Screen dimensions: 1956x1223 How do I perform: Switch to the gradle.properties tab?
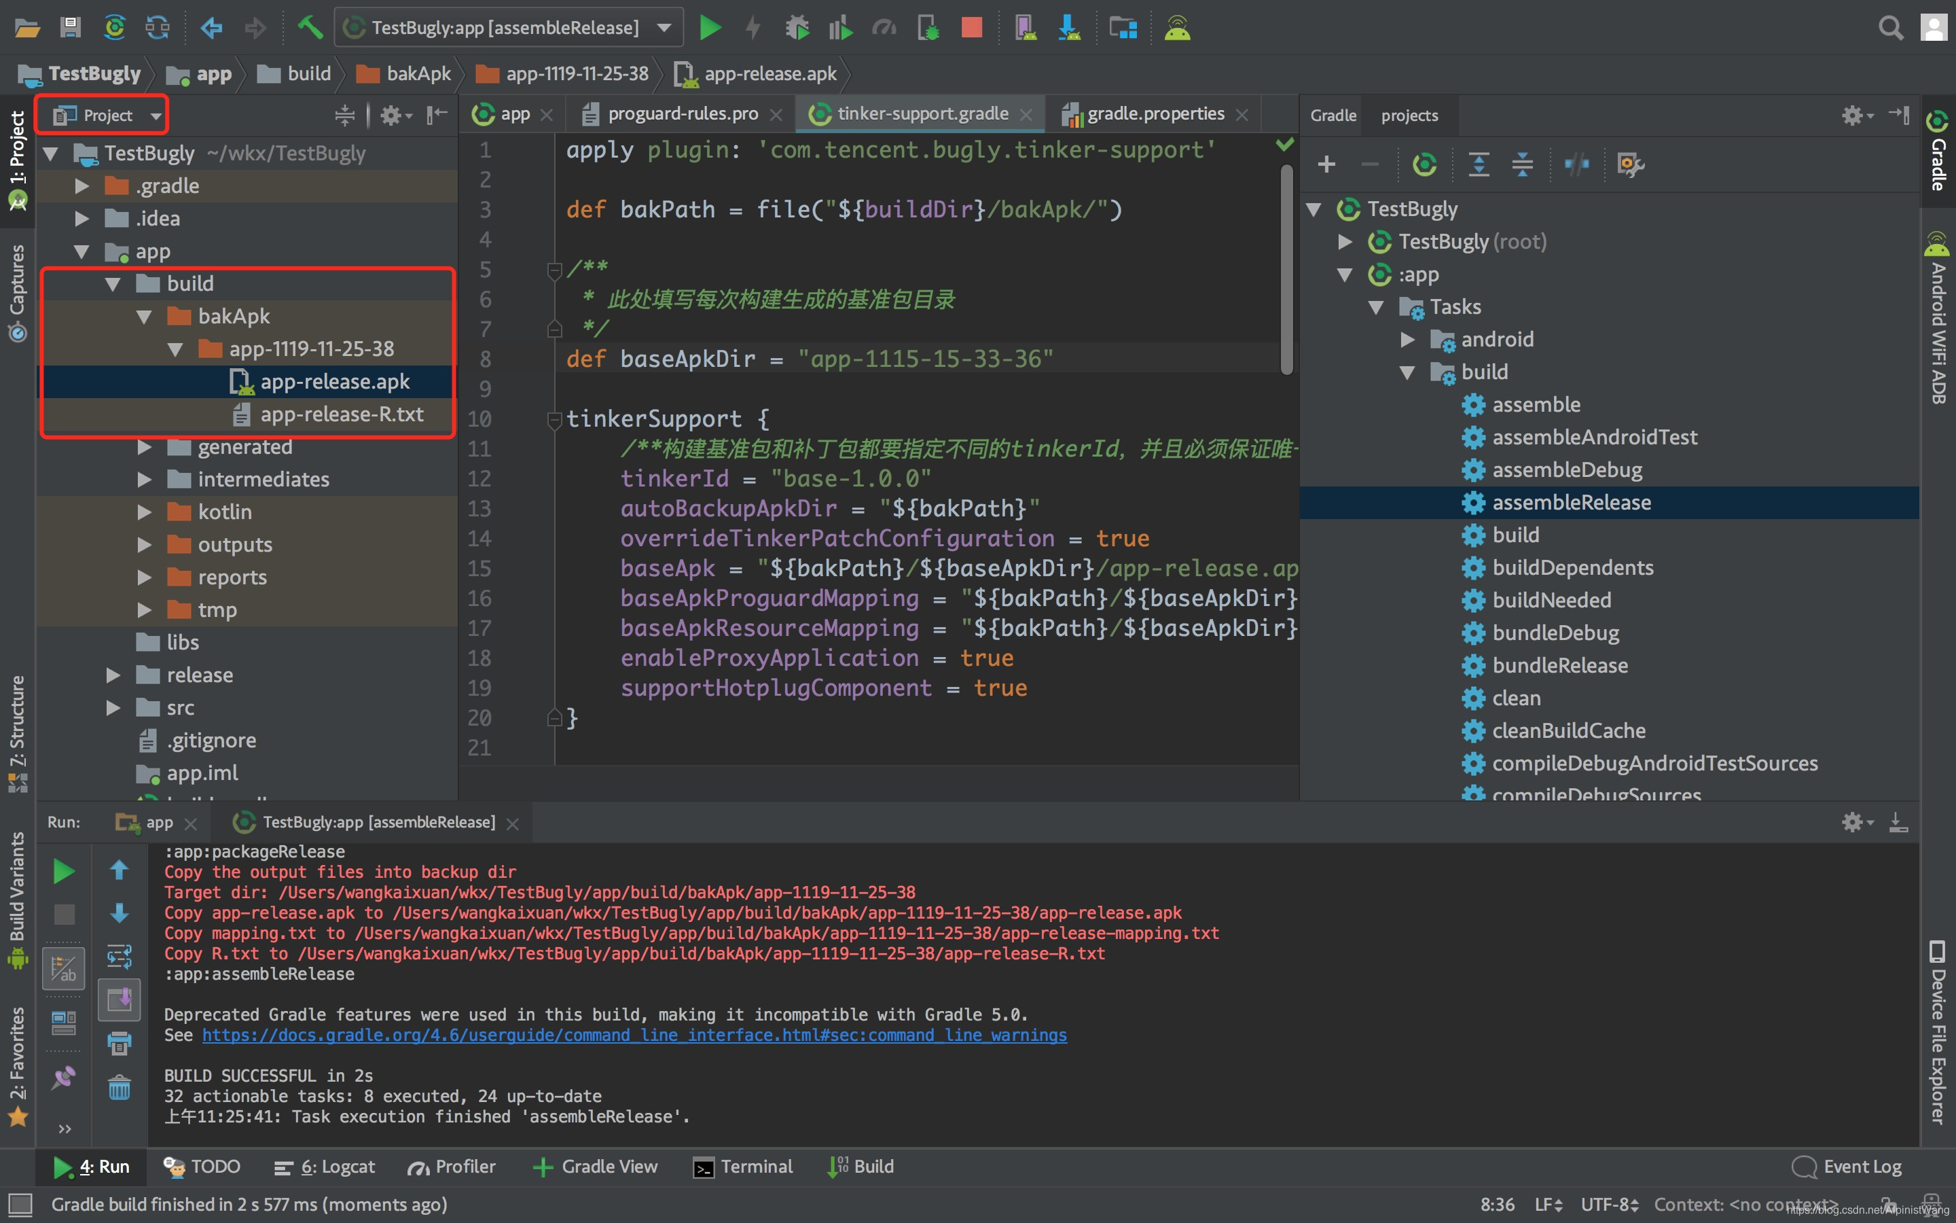pyautogui.click(x=1156, y=114)
